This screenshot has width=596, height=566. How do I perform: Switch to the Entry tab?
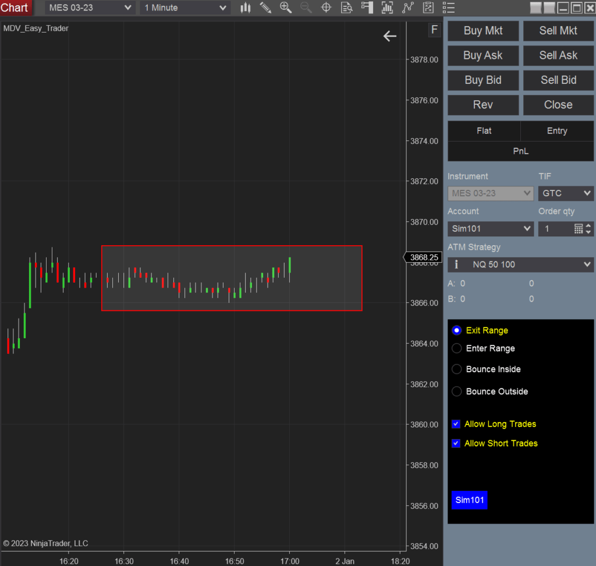[557, 130]
